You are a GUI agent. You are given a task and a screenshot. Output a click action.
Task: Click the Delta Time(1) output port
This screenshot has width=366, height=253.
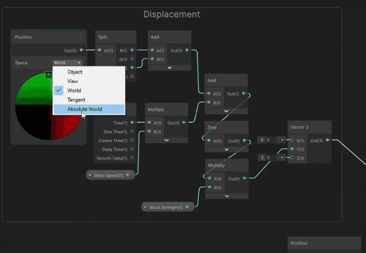point(132,149)
